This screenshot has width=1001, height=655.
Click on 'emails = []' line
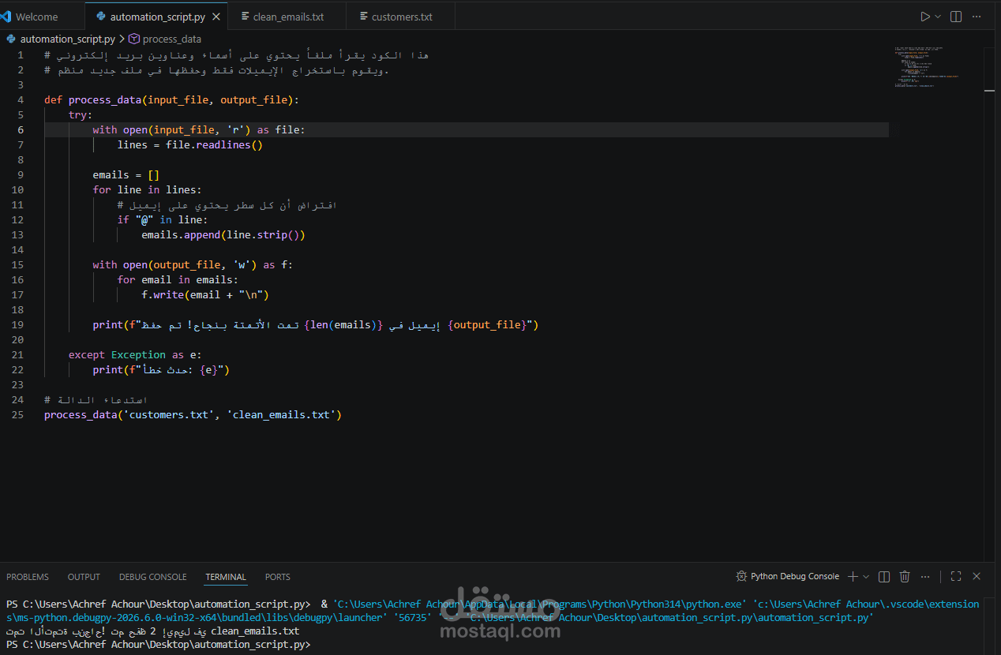tap(126, 175)
